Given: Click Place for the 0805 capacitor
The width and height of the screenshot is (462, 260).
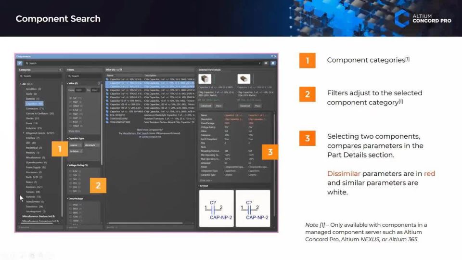Looking at the screenshot, I should tap(218, 106).
